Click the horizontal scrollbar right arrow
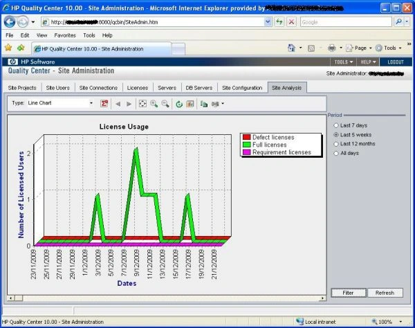 (322, 298)
